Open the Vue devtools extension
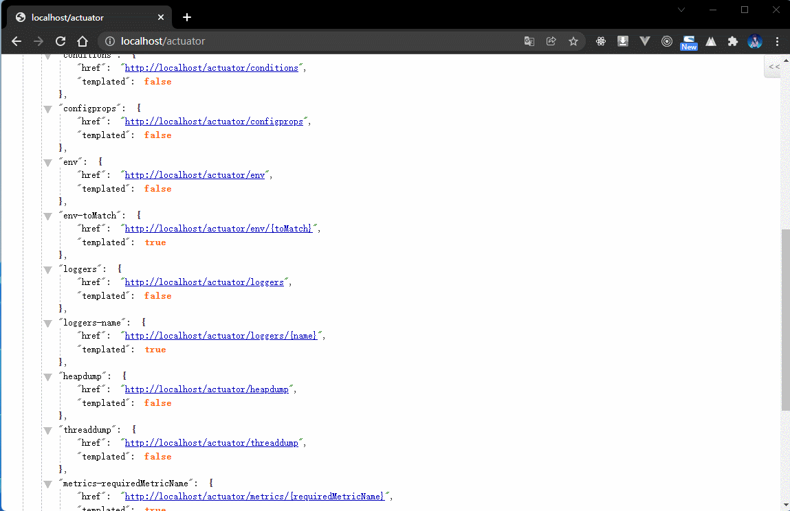This screenshot has width=790, height=511. click(645, 41)
